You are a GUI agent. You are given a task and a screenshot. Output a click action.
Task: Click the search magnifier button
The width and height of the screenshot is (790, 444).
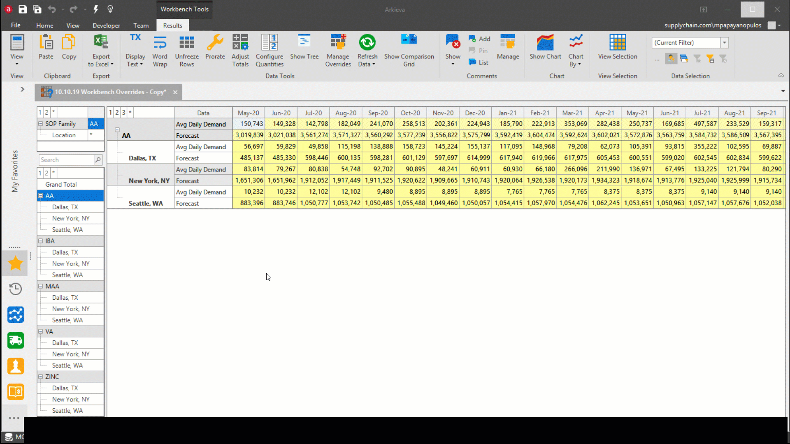(x=98, y=160)
